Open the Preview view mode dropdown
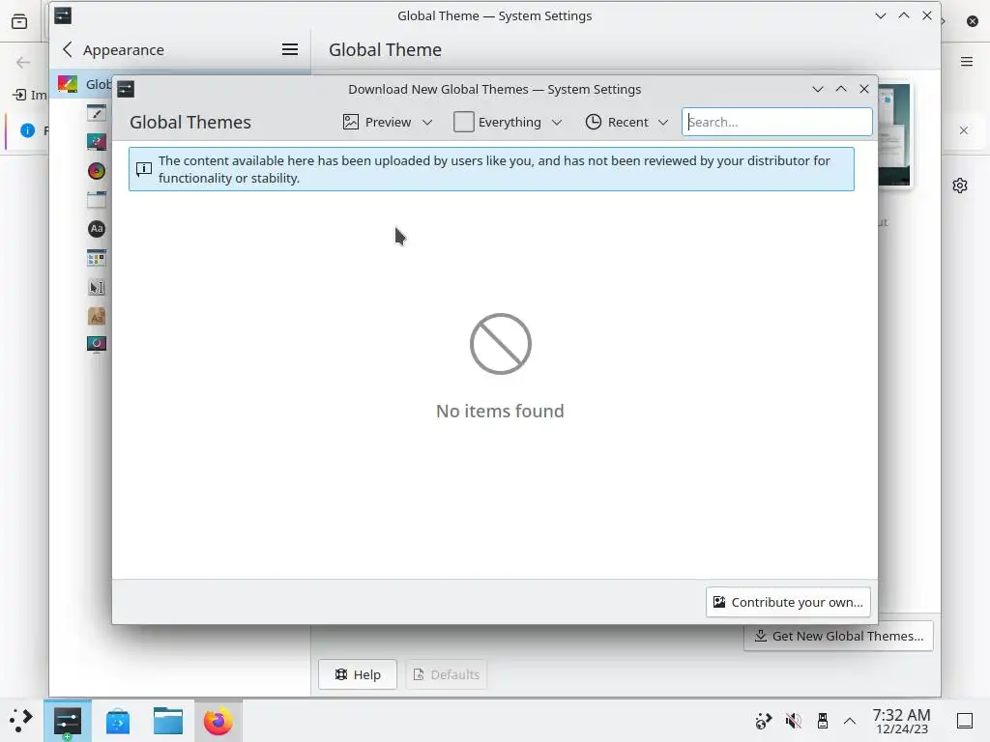 387,122
